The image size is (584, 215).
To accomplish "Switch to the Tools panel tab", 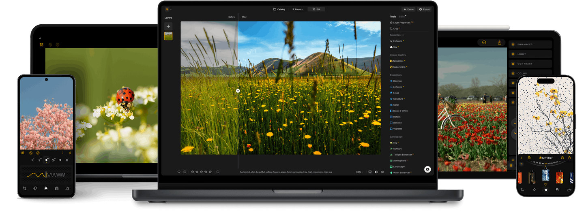I will (x=393, y=17).
